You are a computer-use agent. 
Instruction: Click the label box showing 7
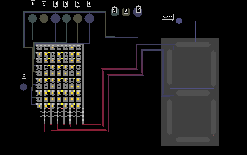click(x=138, y=9)
